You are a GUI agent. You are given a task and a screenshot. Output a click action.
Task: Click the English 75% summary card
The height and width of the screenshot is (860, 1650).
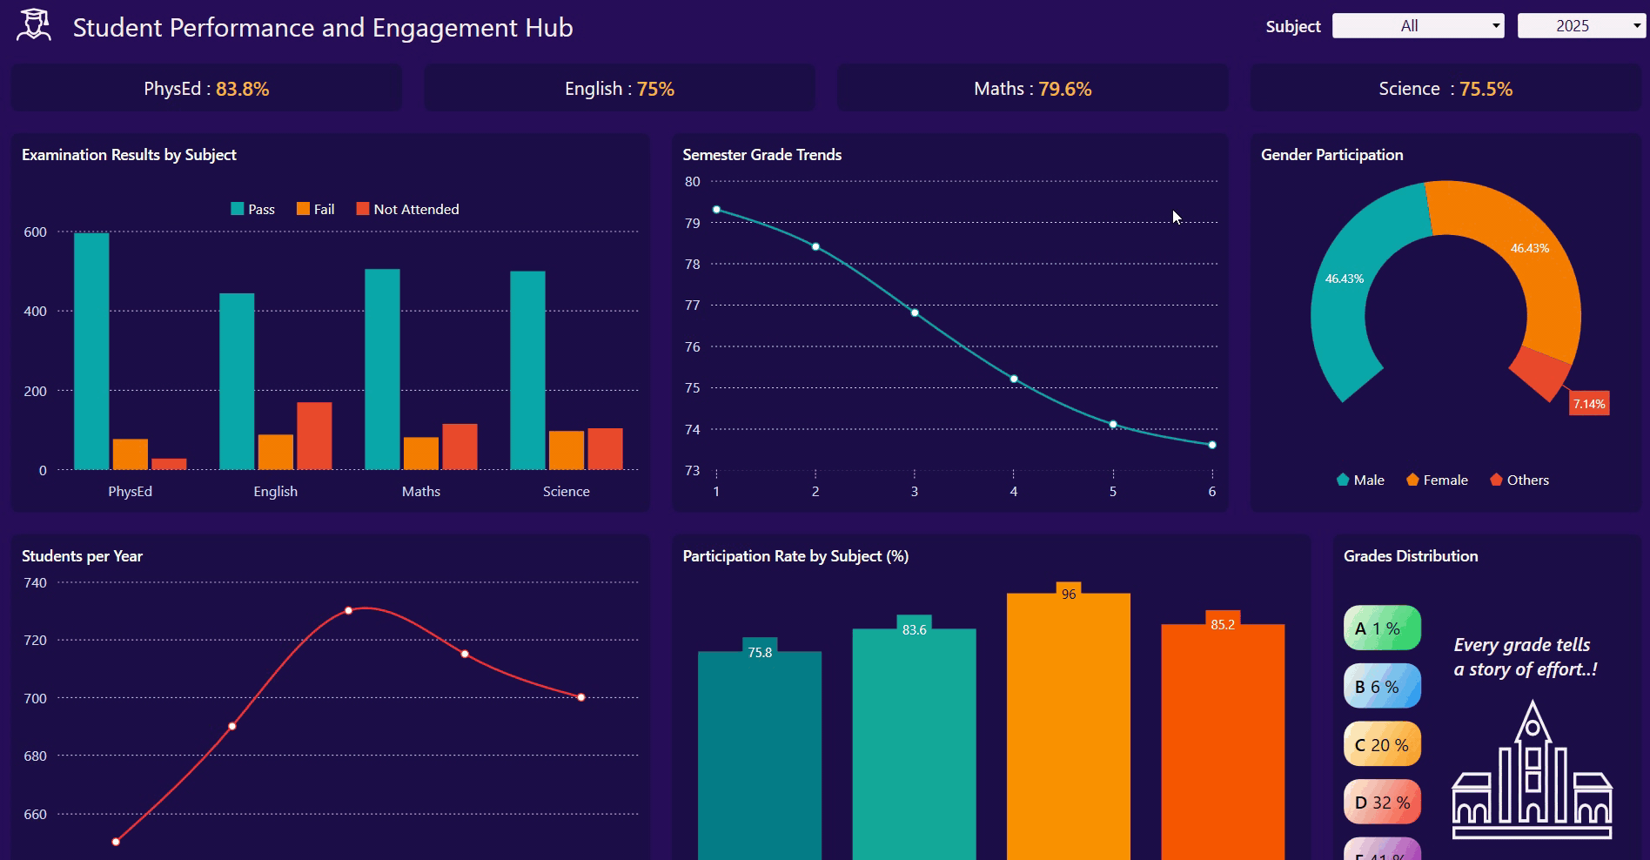pyautogui.click(x=619, y=88)
